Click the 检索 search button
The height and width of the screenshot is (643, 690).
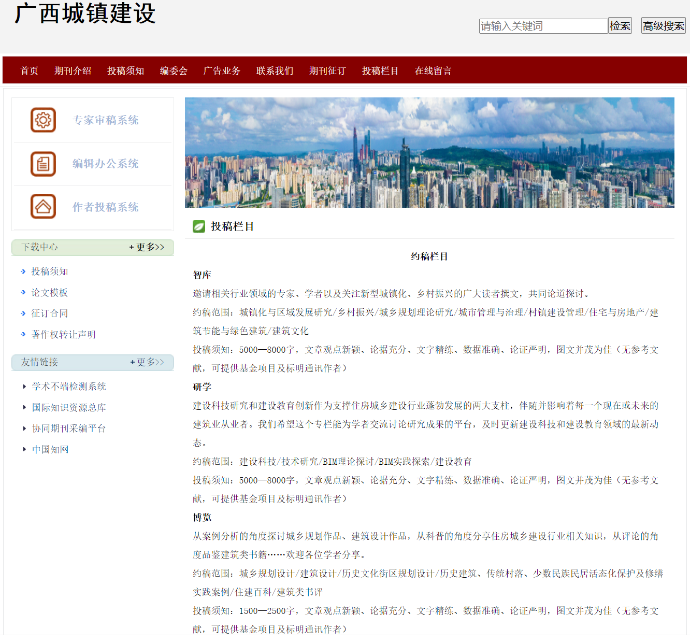pos(620,26)
